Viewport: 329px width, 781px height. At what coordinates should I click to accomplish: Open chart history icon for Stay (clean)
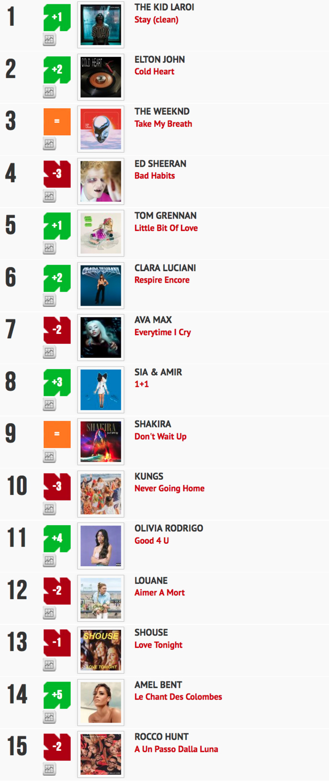(x=49, y=40)
